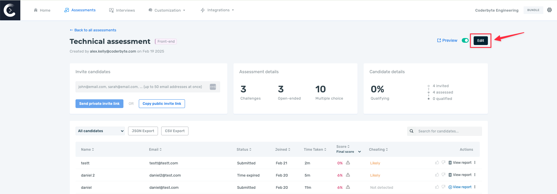Click the Edit button

[480, 41]
